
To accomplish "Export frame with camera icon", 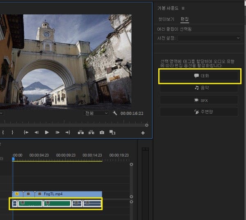I will 102,132.
